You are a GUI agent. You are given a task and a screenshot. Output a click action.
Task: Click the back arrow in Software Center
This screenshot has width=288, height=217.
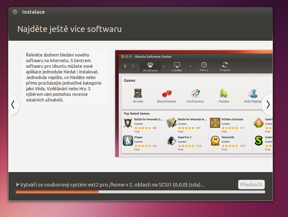pos(126,66)
